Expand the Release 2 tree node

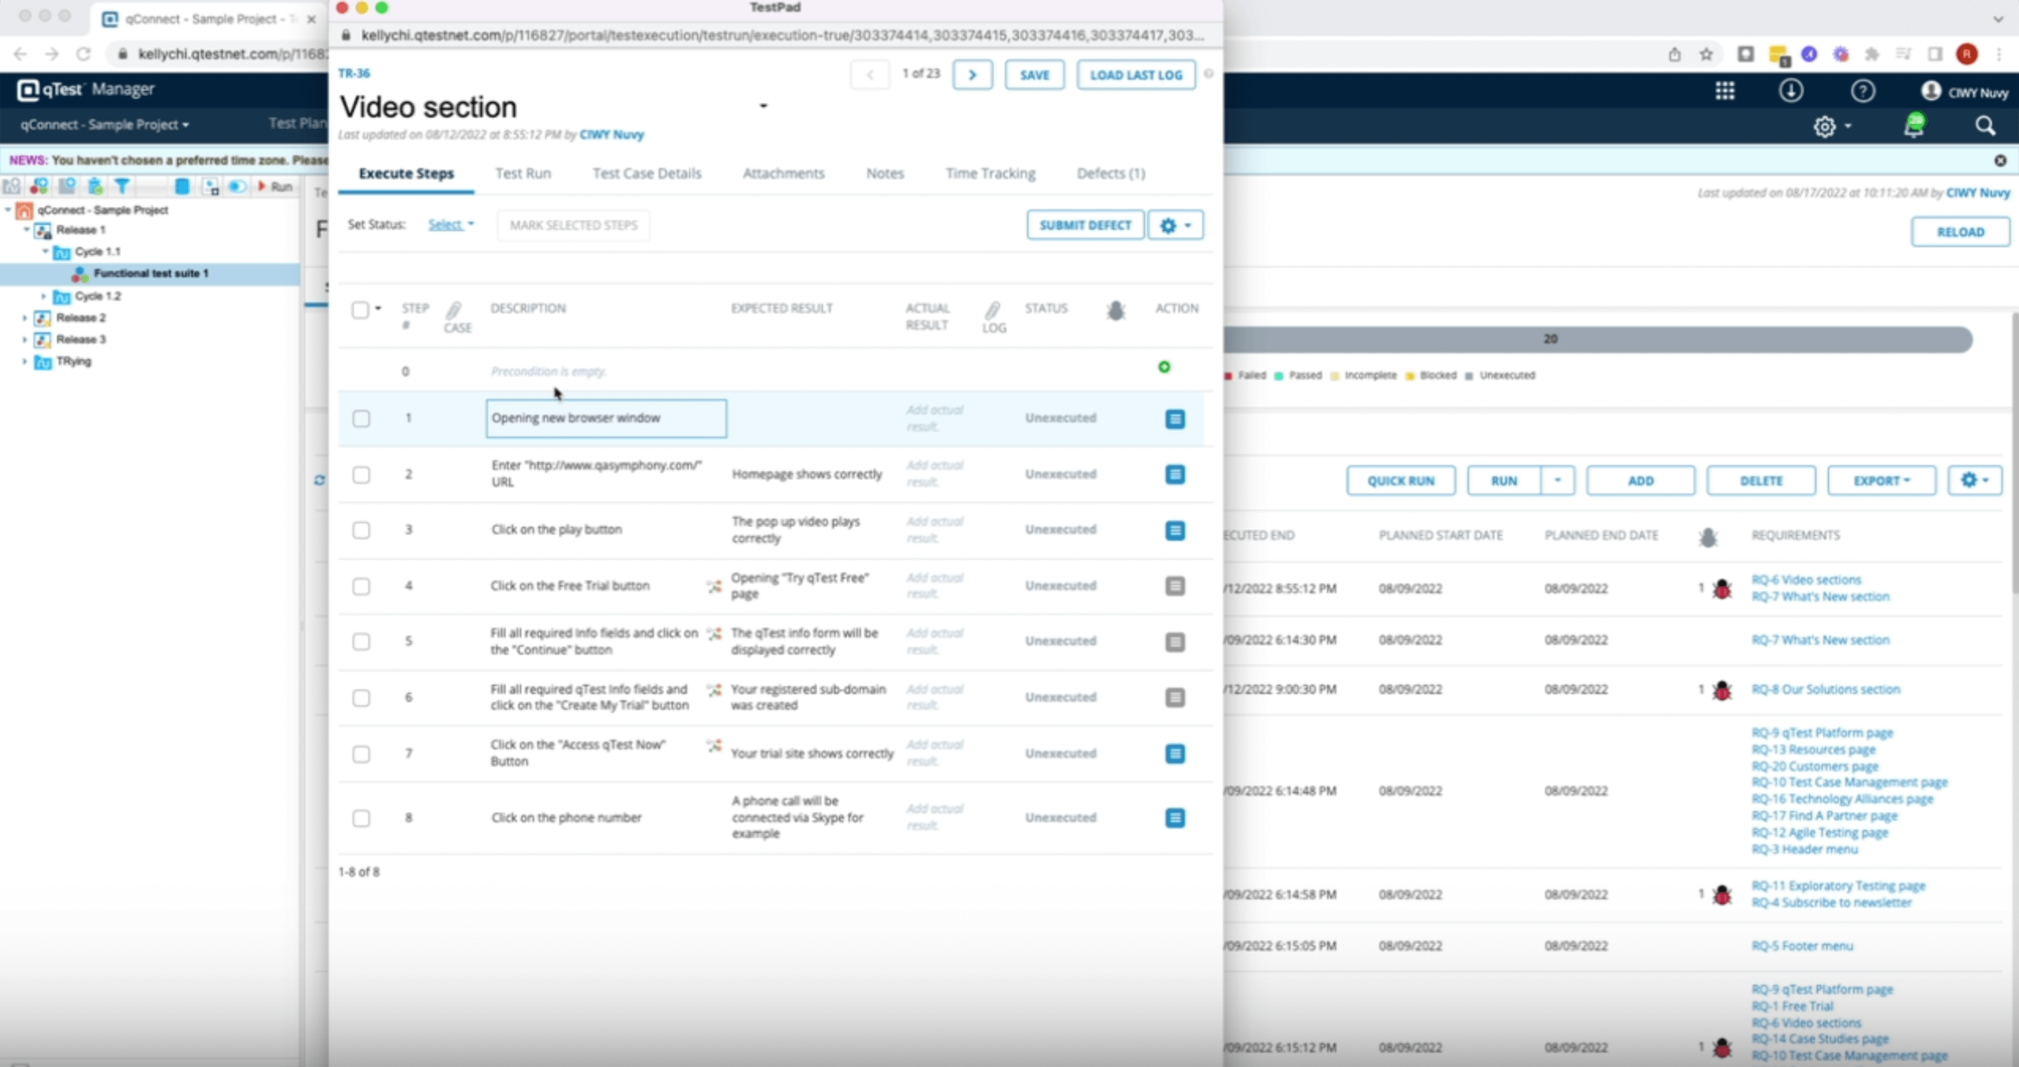[25, 318]
